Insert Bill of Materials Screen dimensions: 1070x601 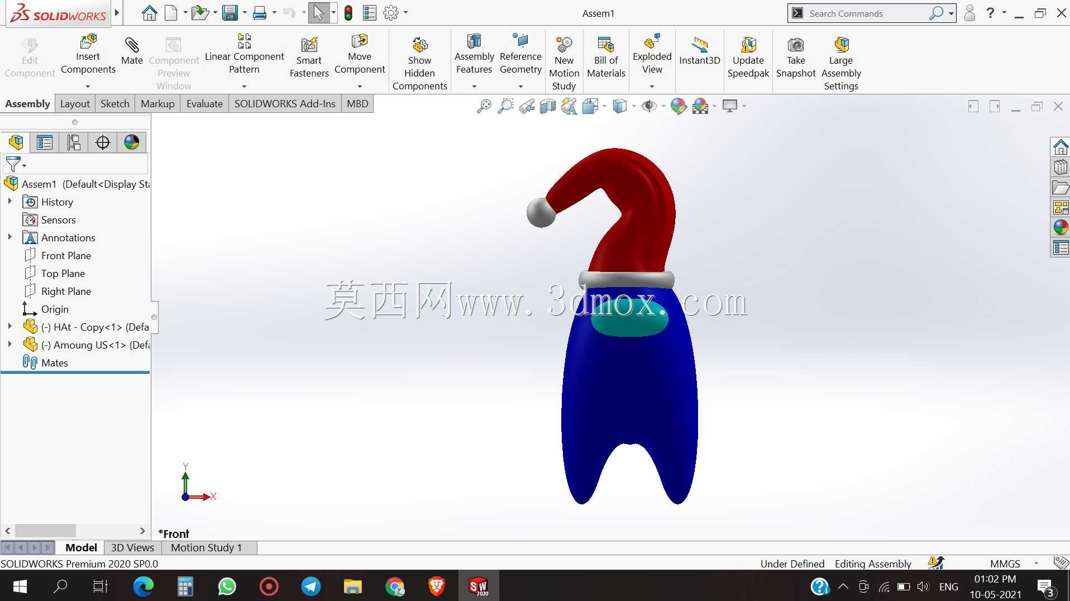(606, 58)
